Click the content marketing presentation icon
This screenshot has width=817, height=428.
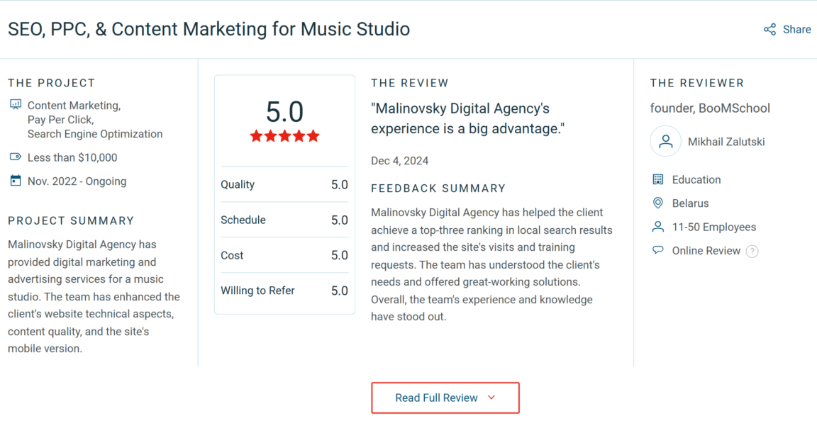tap(16, 105)
